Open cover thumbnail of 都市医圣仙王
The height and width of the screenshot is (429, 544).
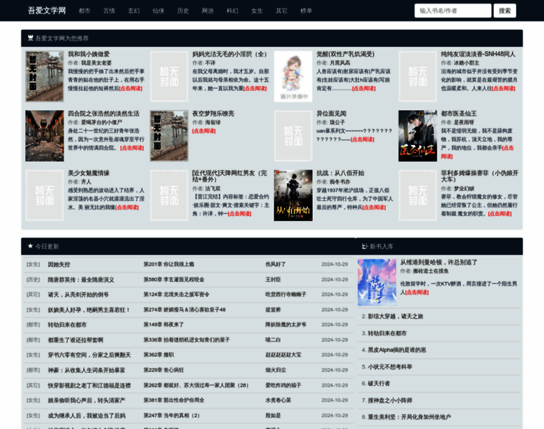418,136
